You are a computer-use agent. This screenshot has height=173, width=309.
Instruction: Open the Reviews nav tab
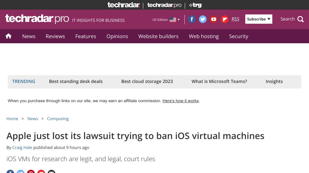55,36
